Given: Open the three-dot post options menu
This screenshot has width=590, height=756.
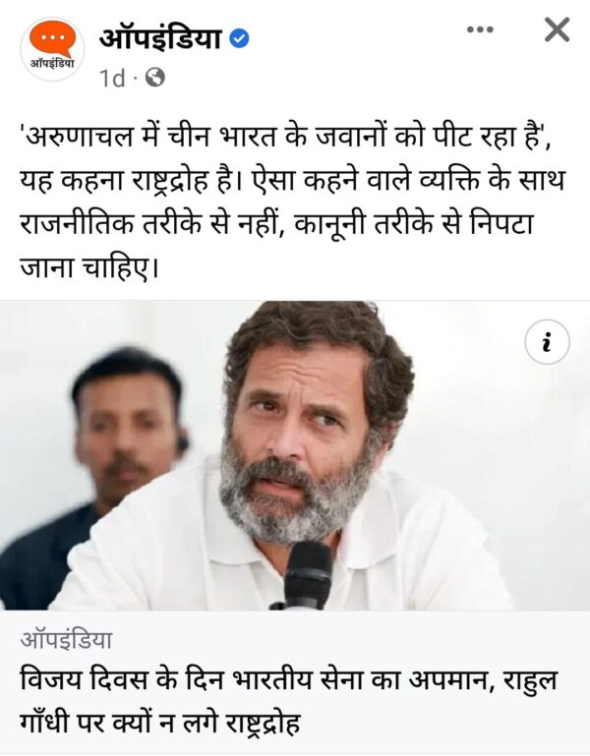Looking at the screenshot, I should tap(480, 29).
